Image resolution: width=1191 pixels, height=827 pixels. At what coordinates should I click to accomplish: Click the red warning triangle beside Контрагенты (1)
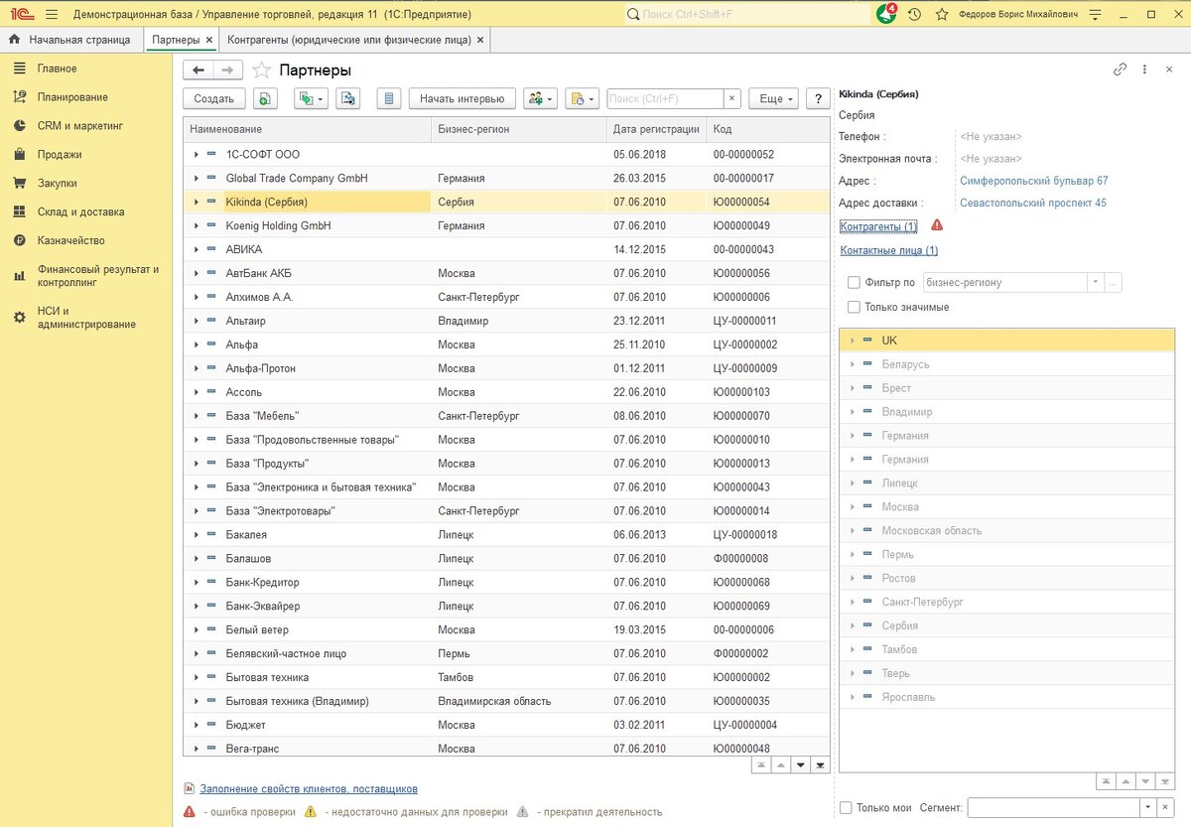[937, 225]
